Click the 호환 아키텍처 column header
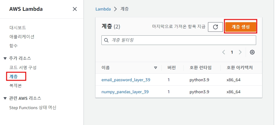The height and width of the screenshot is (125, 275). tap(240, 68)
